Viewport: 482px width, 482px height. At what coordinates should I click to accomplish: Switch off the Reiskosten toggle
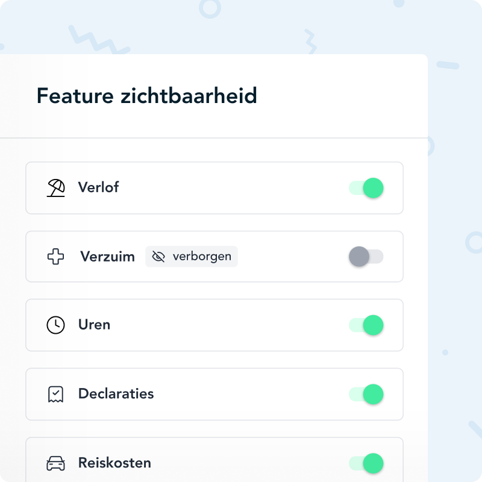[x=366, y=463]
